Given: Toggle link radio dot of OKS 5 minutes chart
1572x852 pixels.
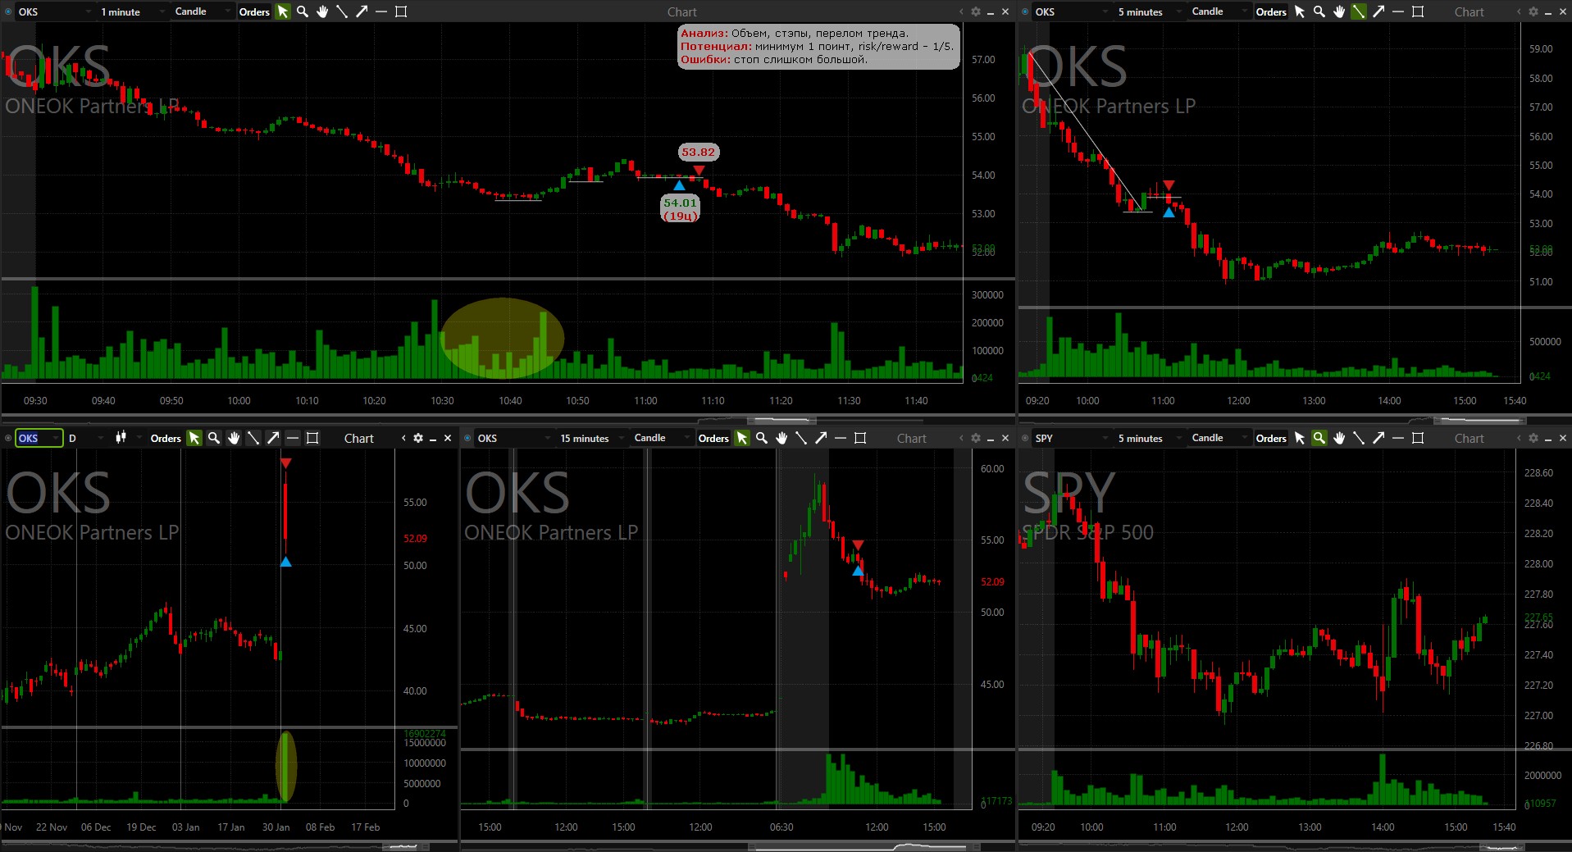Looking at the screenshot, I should pyautogui.click(x=1025, y=11).
